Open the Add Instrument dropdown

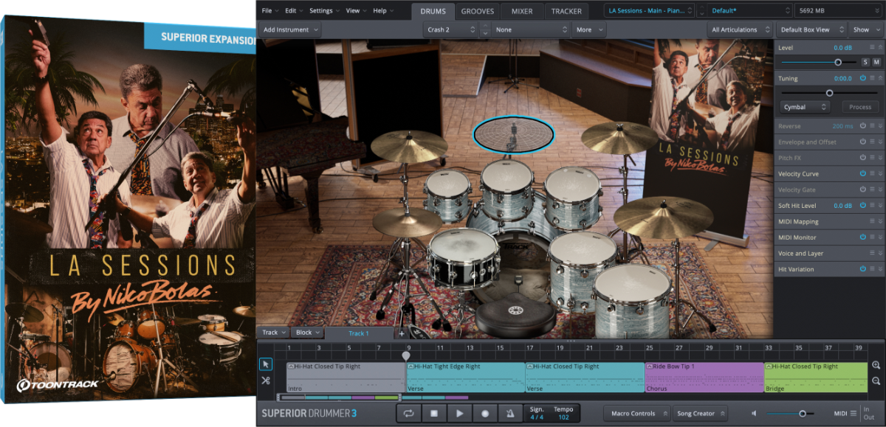point(291,29)
